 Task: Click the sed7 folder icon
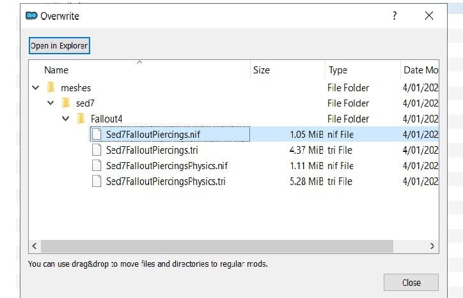(x=66, y=103)
